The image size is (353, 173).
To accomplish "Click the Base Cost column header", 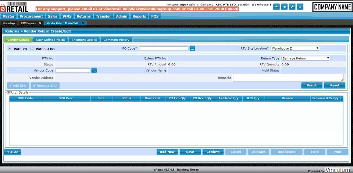I will coord(152,98).
